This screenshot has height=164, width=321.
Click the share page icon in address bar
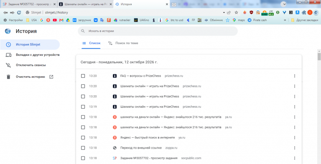(x=229, y=12)
